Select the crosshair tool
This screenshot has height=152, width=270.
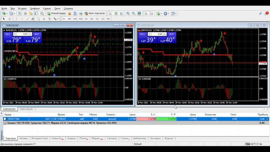[10, 19]
